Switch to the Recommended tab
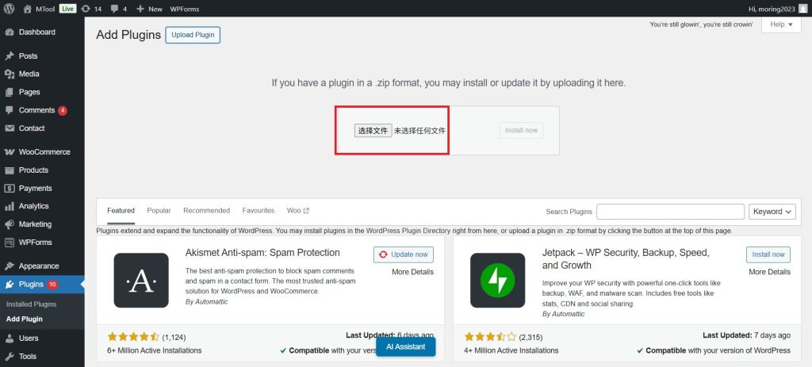Image resolution: width=812 pixels, height=367 pixels. [x=207, y=211]
